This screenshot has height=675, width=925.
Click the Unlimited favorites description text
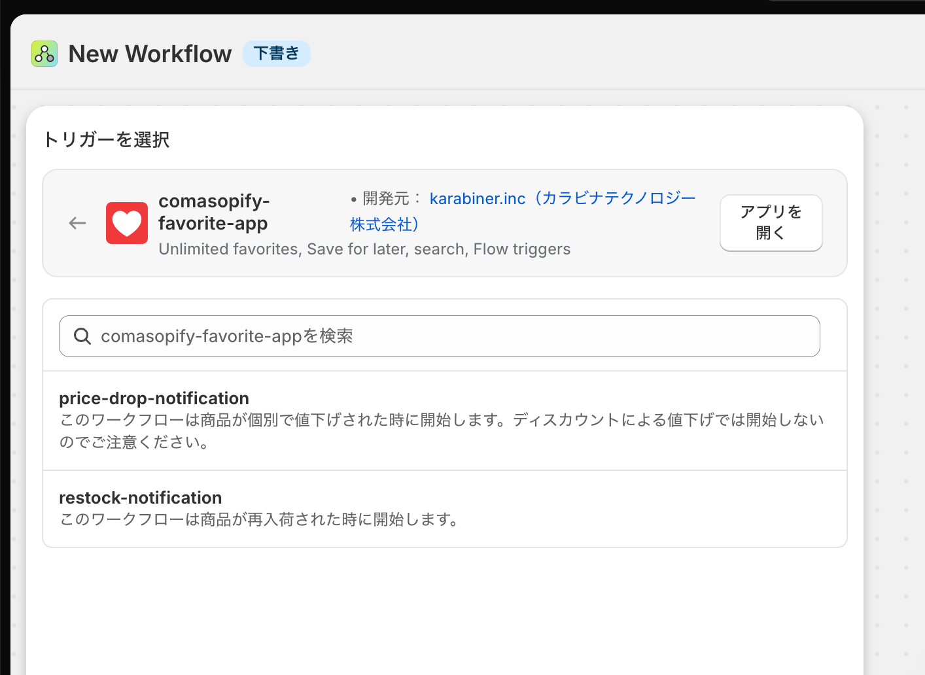coord(364,249)
